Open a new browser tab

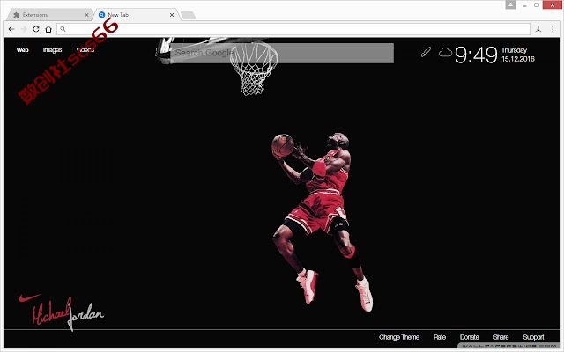pyautogui.click(x=188, y=15)
